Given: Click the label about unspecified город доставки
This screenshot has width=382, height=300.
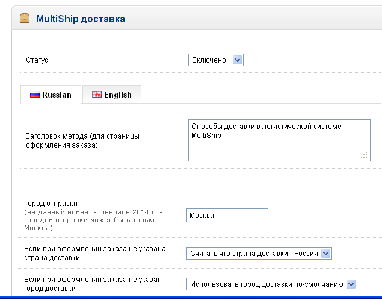Looking at the screenshot, I should point(94,284).
